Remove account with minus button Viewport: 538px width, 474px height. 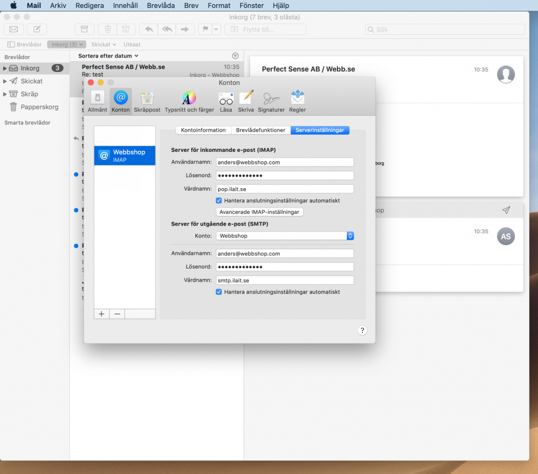[117, 314]
